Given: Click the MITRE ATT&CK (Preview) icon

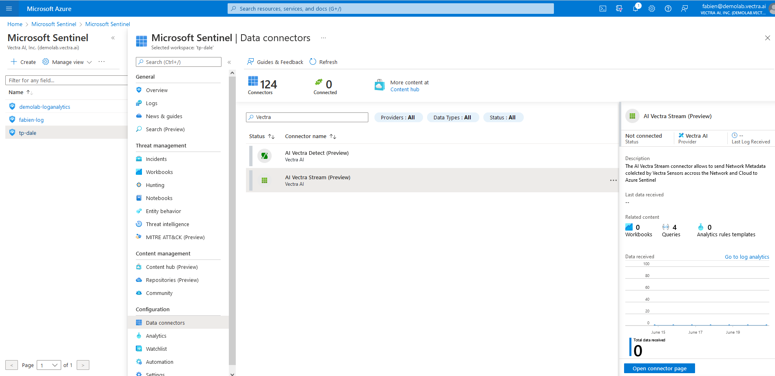Looking at the screenshot, I should (x=139, y=237).
